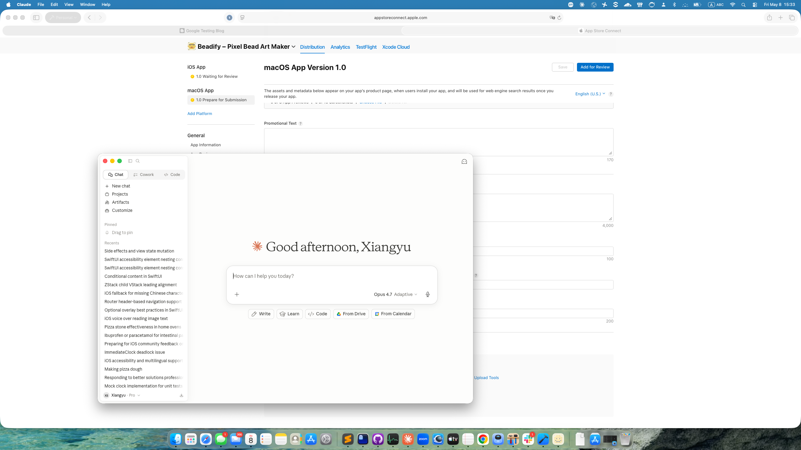Image resolution: width=801 pixels, height=450 pixels.
Task: Expand the Xiangyu Pro account menu
Action: pos(122,395)
